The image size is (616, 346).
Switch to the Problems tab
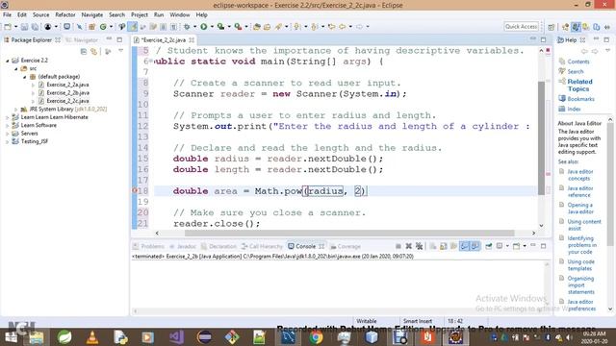coord(148,246)
